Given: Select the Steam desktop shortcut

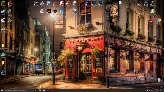Looking at the screenshot, I should point(3,11).
